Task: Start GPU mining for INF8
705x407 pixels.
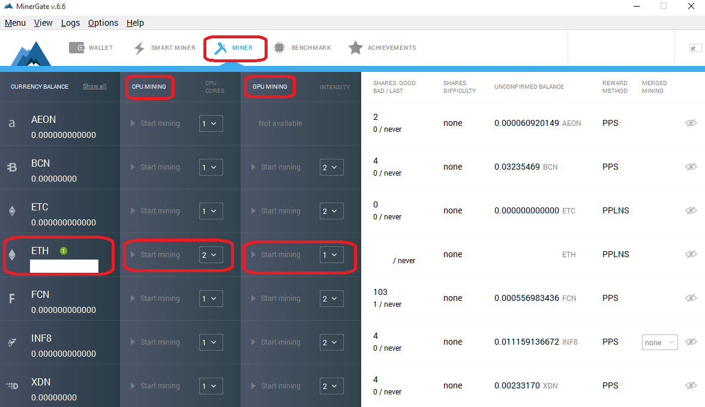Action: point(275,342)
